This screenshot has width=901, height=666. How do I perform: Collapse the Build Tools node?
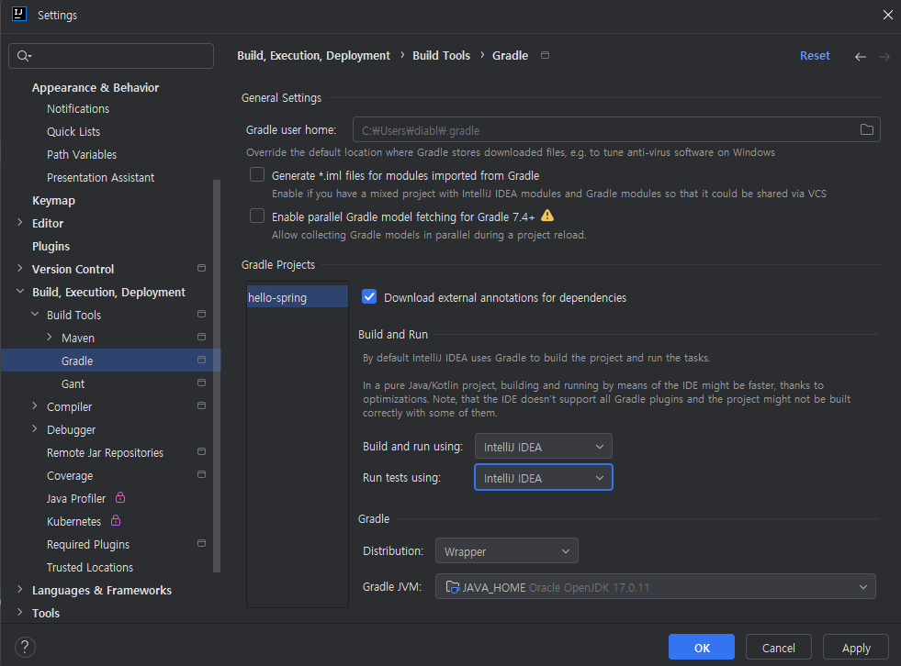[x=35, y=315]
